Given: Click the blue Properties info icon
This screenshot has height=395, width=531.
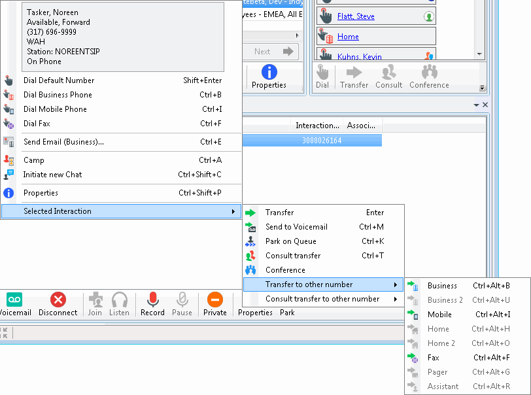Looking at the screenshot, I should tap(269, 73).
